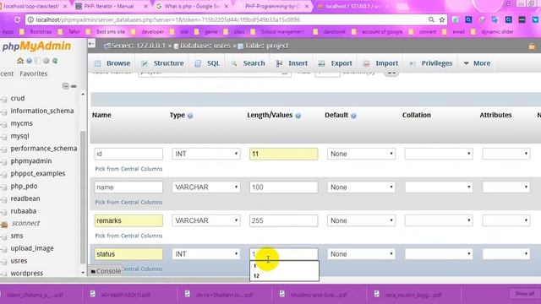Switch to the Export tab
The width and height of the screenshot is (541, 304).
[336, 63]
